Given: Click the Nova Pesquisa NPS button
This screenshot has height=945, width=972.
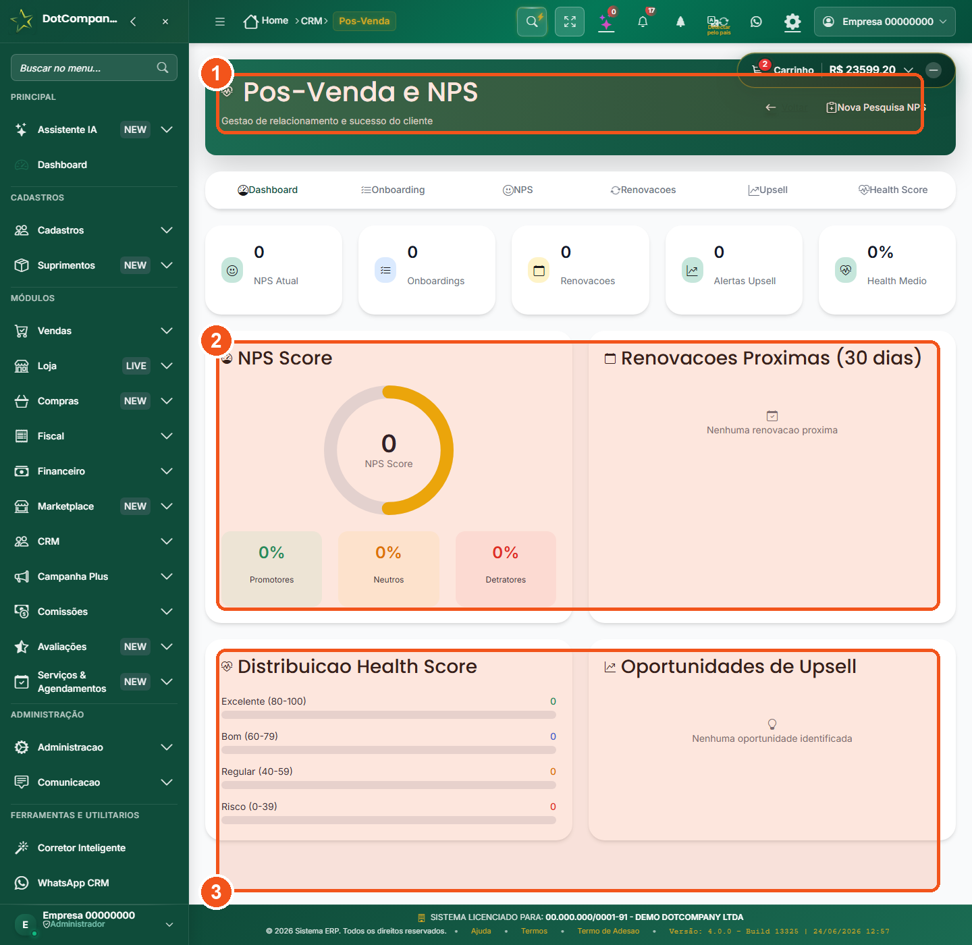Looking at the screenshot, I should [x=876, y=107].
